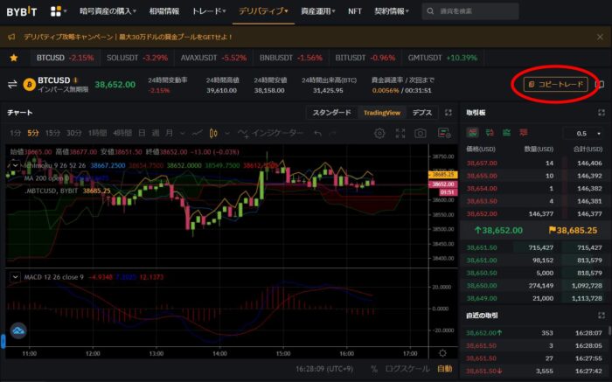Click the Copy Trade button
The image size is (612, 382).
pos(556,84)
